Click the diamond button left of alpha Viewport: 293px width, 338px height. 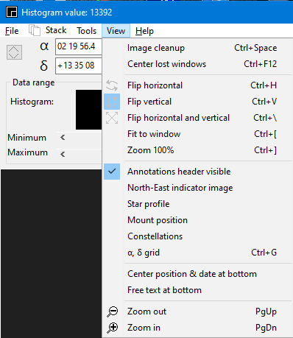pyautogui.click(x=14, y=52)
